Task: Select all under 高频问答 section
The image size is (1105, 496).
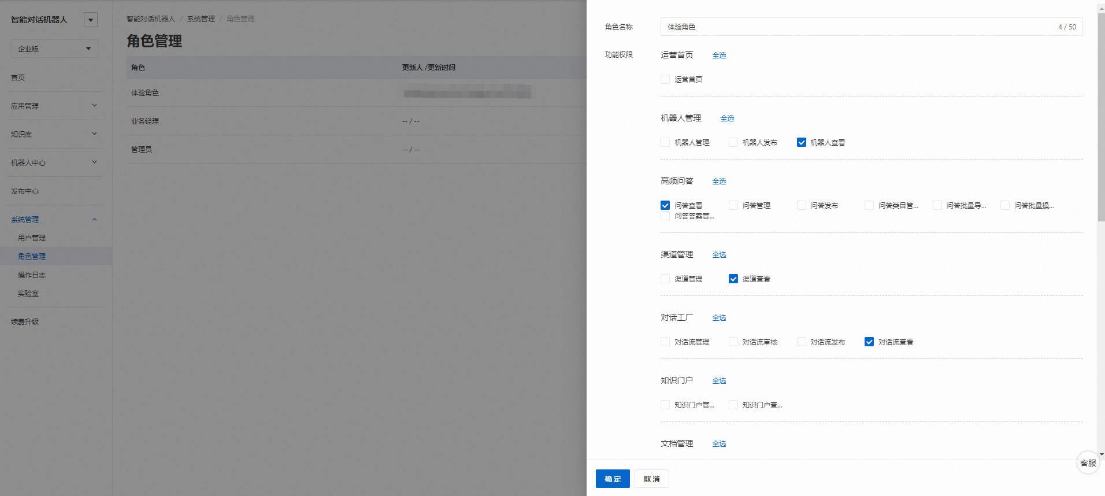Action: (x=719, y=181)
